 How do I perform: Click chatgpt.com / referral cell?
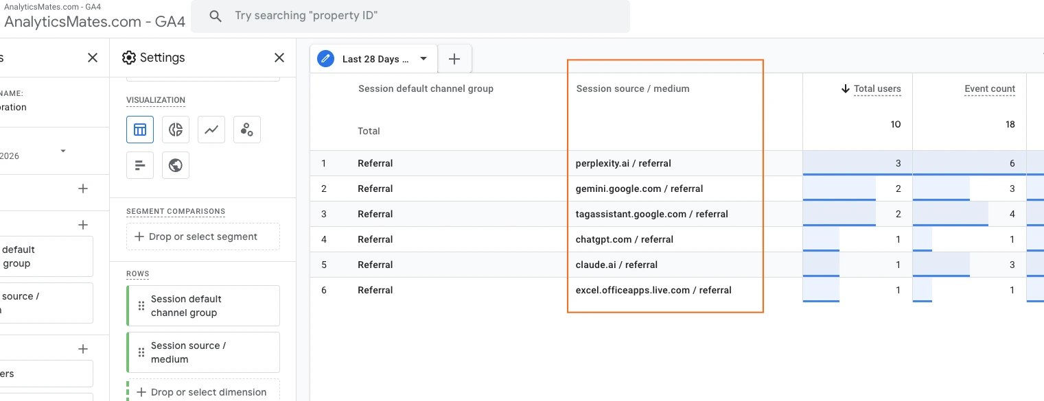point(625,239)
